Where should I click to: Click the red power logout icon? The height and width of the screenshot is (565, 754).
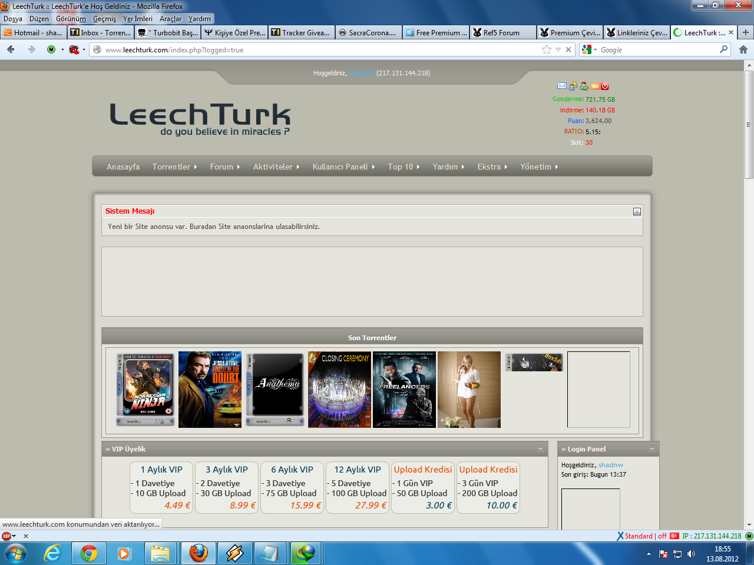click(x=605, y=86)
